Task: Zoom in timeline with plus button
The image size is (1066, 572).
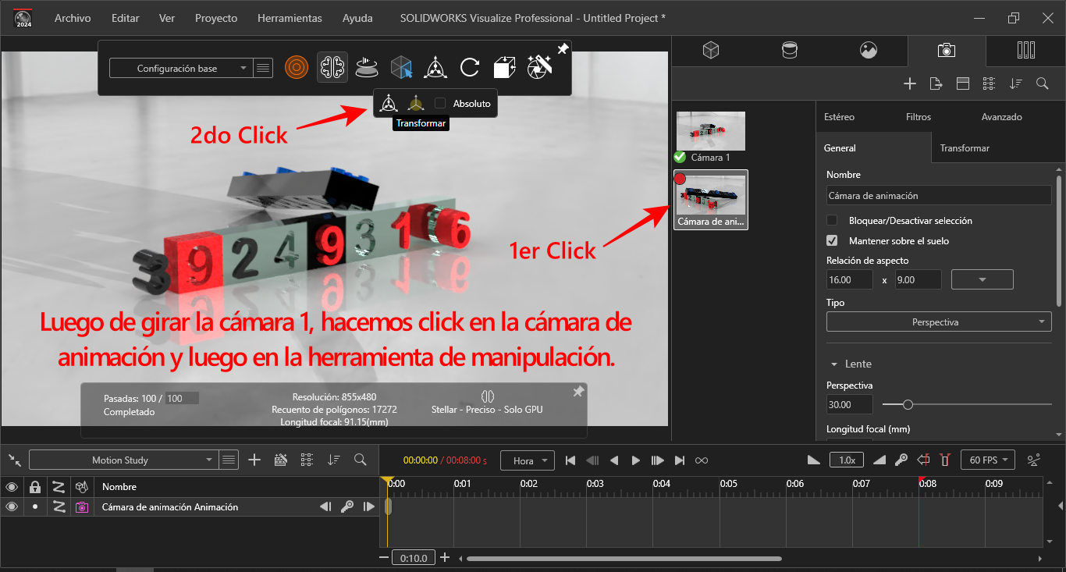Action: [445, 557]
